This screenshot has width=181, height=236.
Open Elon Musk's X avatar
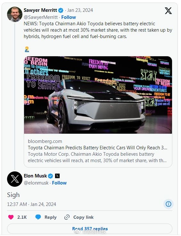(15, 179)
